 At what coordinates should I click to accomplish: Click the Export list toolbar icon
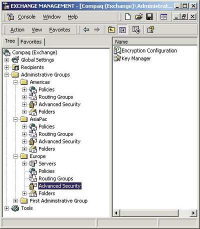(136, 30)
